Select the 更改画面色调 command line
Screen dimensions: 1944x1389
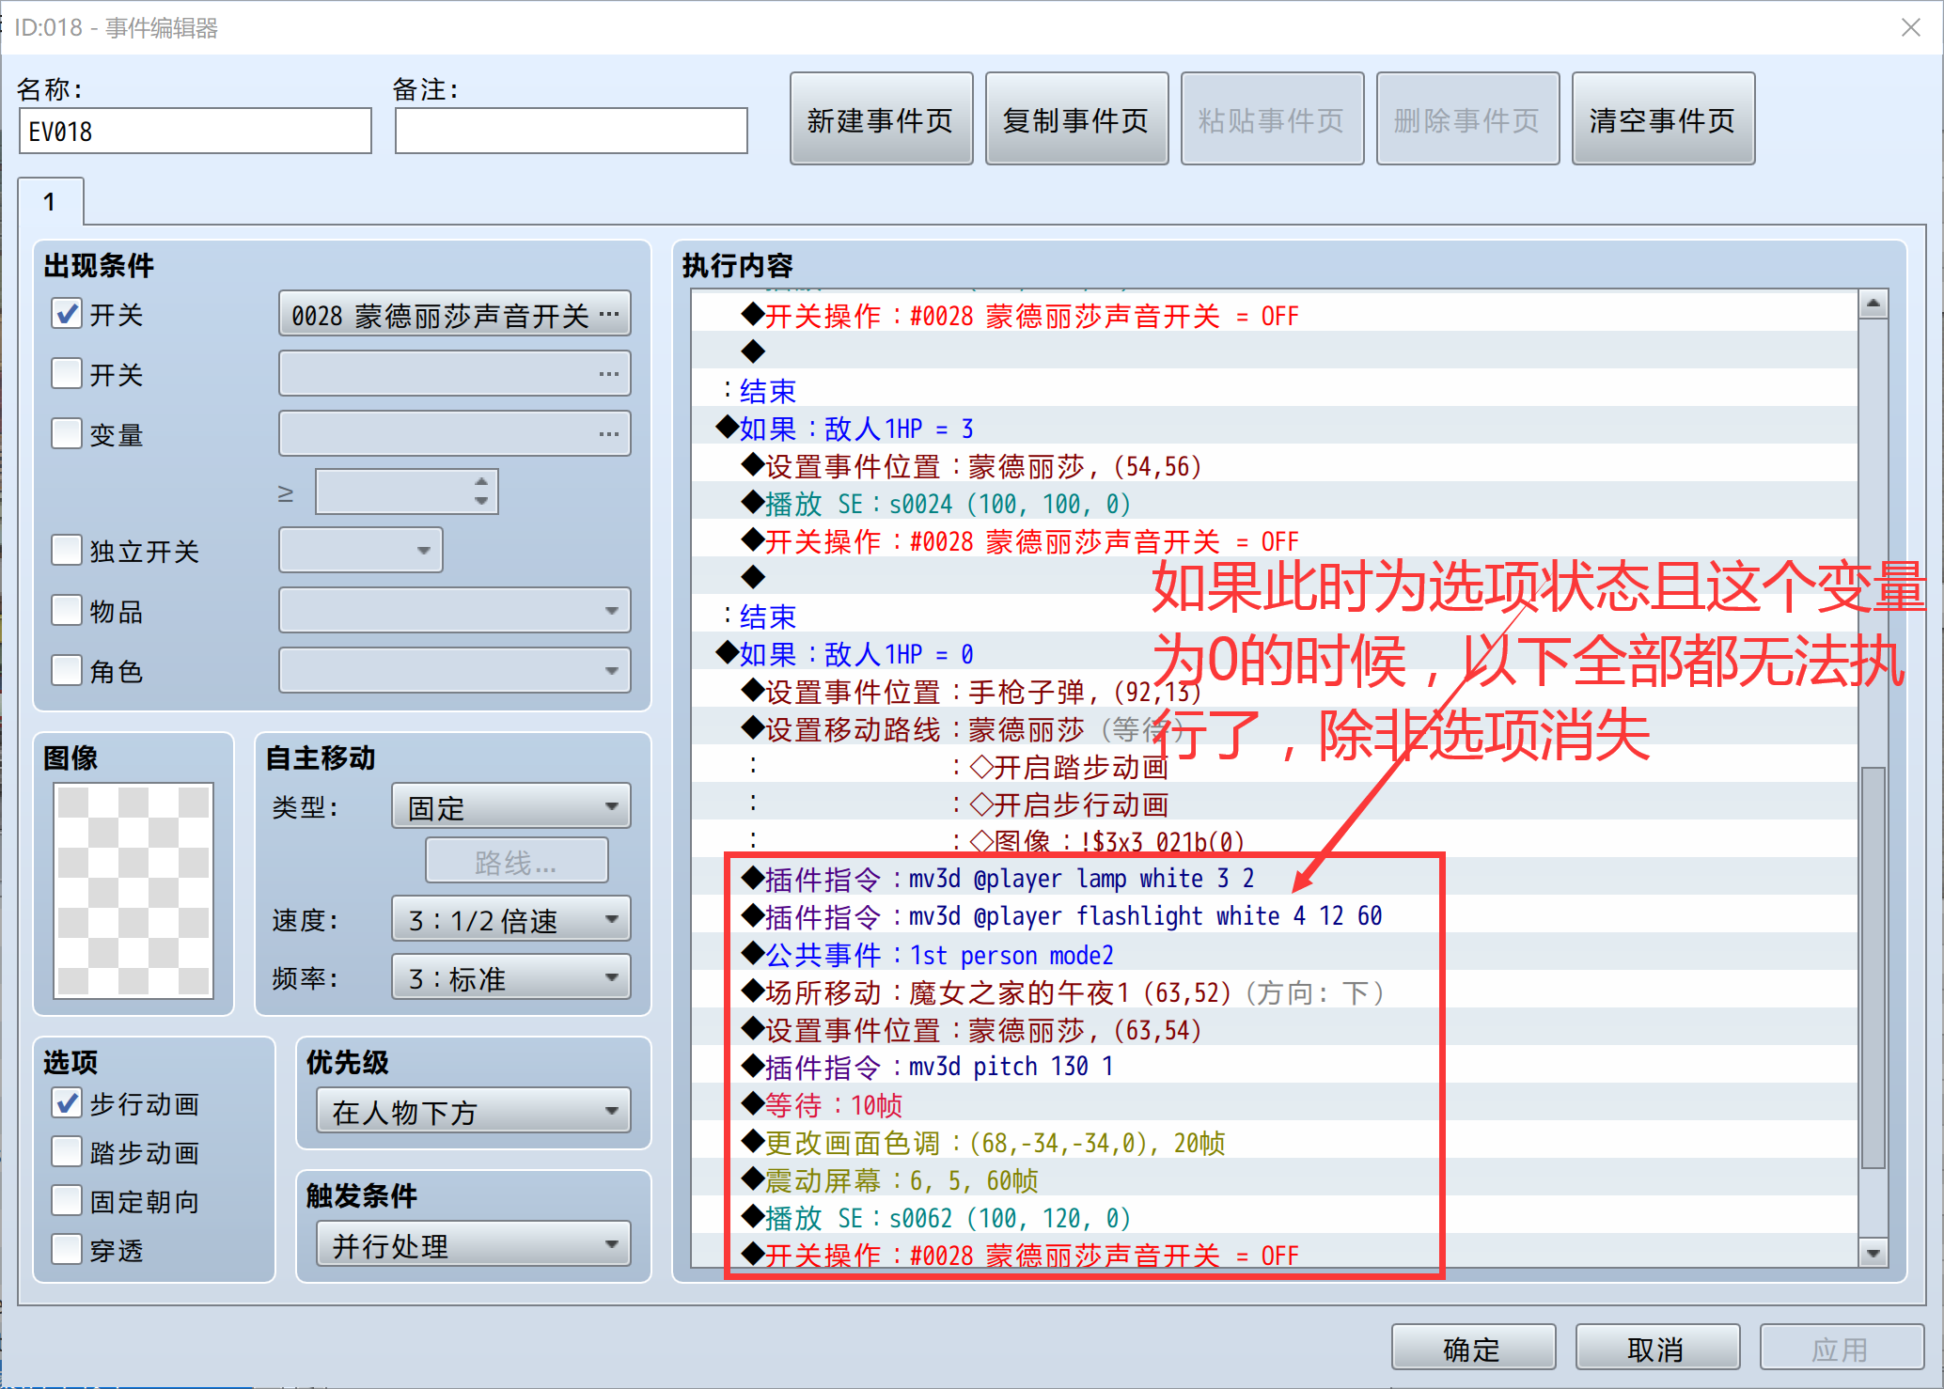click(x=1274, y=1143)
